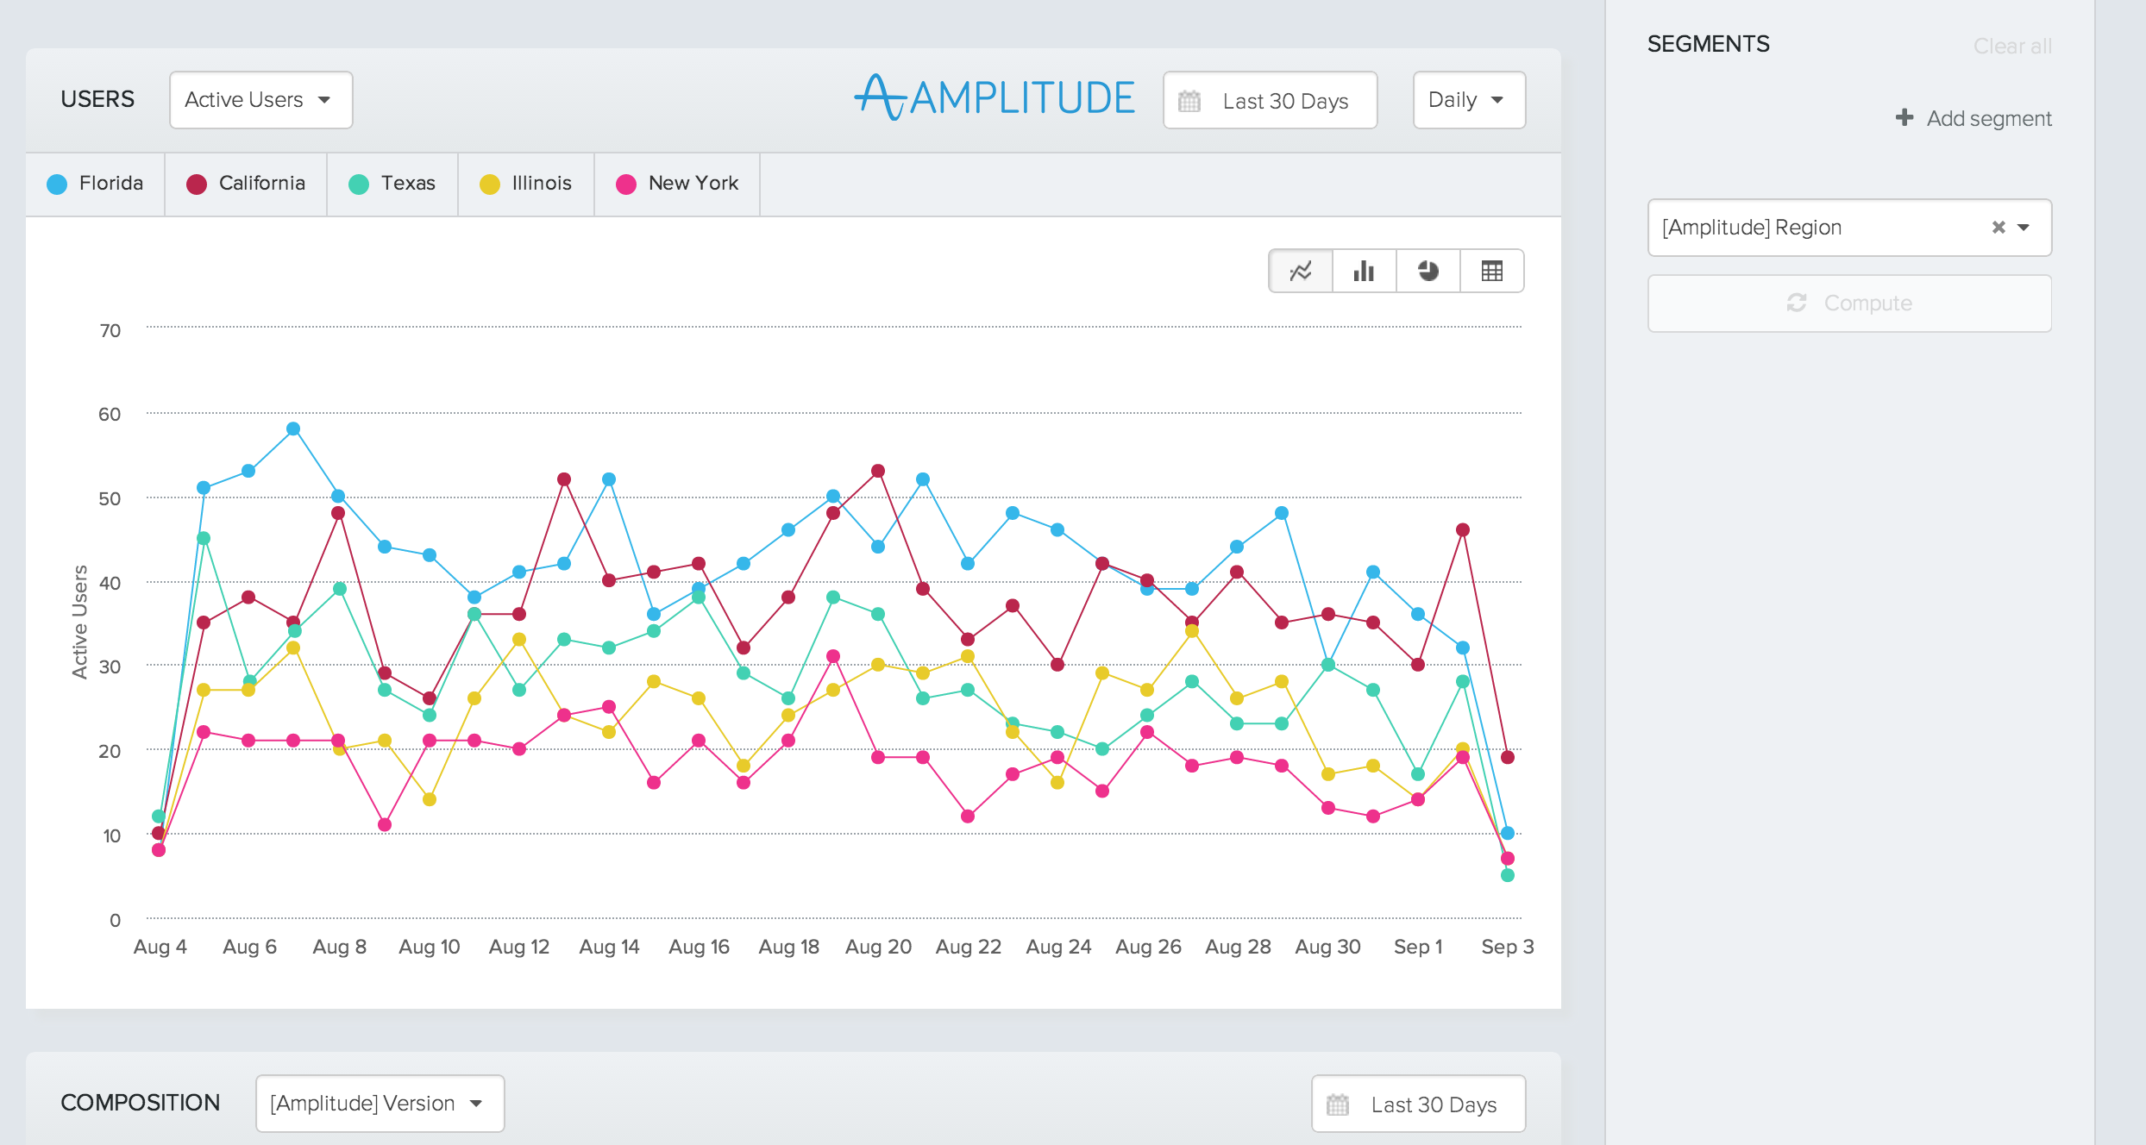2146x1145 pixels.
Task: Click the Texas teal color dot
Action: click(359, 185)
